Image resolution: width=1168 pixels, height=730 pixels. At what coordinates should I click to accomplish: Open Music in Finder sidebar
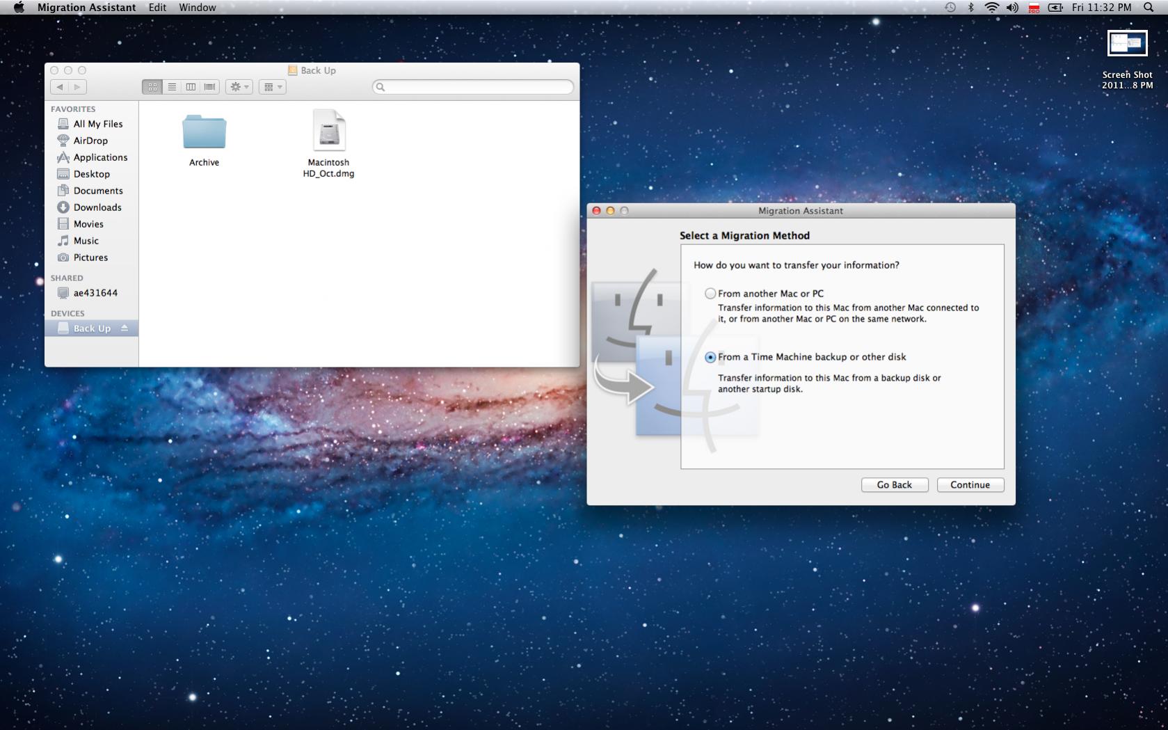pyautogui.click(x=91, y=241)
